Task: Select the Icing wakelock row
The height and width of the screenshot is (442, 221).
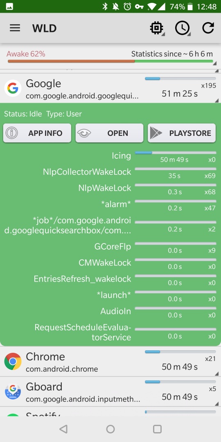Action: coord(110,156)
